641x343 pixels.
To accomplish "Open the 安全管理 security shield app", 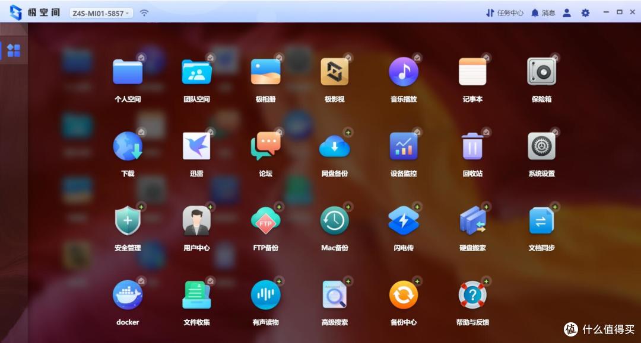I will pyautogui.click(x=128, y=220).
